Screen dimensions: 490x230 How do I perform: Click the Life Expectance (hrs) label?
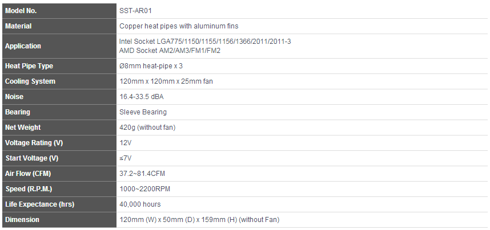(x=59, y=204)
